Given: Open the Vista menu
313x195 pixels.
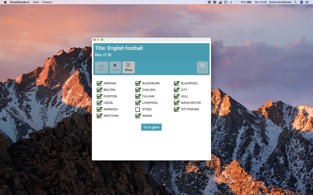Looking at the screenshot, I should [x=36, y=2].
